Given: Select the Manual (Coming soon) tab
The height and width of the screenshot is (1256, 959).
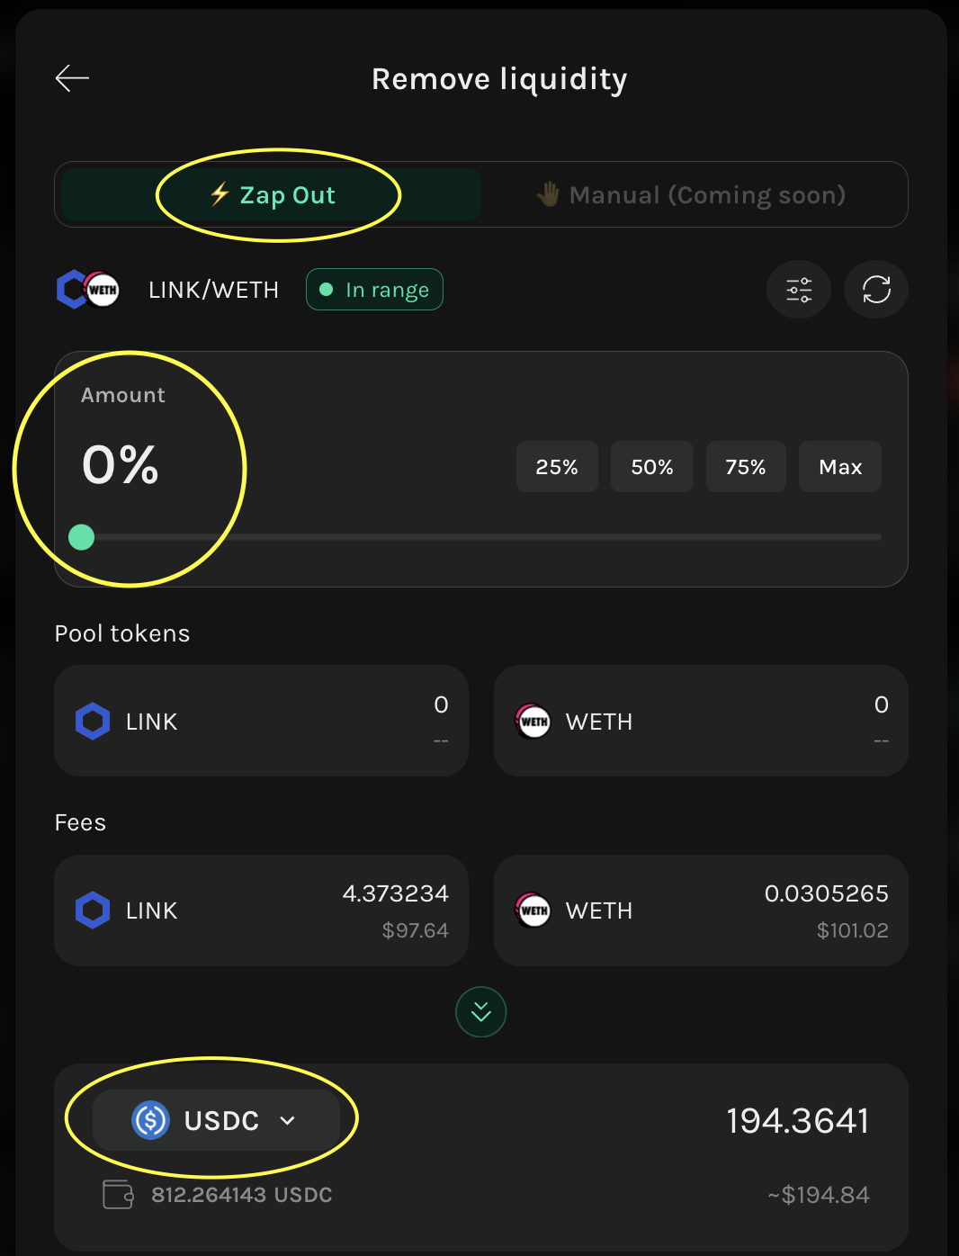Looking at the screenshot, I should click(692, 195).
